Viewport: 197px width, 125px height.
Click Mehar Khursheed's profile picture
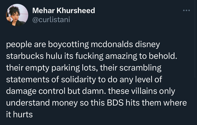(17, 15)
